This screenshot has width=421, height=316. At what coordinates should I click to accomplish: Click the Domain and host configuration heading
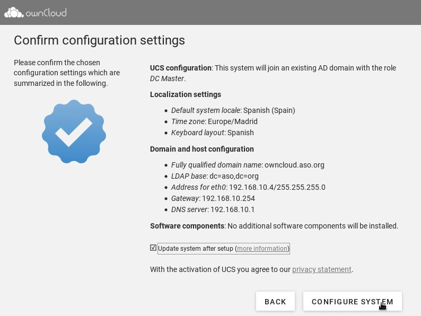tap(201, 149)
